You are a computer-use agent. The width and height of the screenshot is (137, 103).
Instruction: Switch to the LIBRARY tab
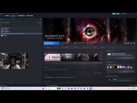13,16
